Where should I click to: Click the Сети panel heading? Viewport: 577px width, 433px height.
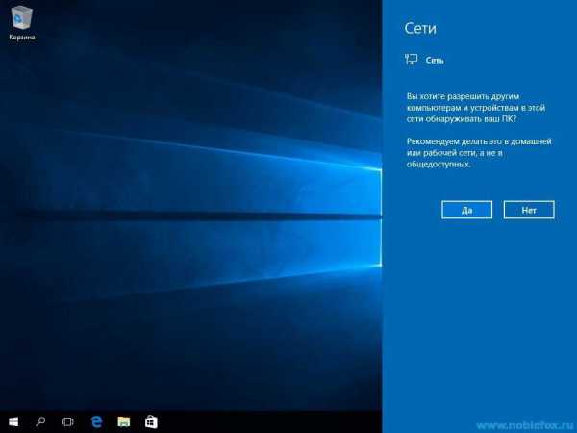tap(420, 28)
